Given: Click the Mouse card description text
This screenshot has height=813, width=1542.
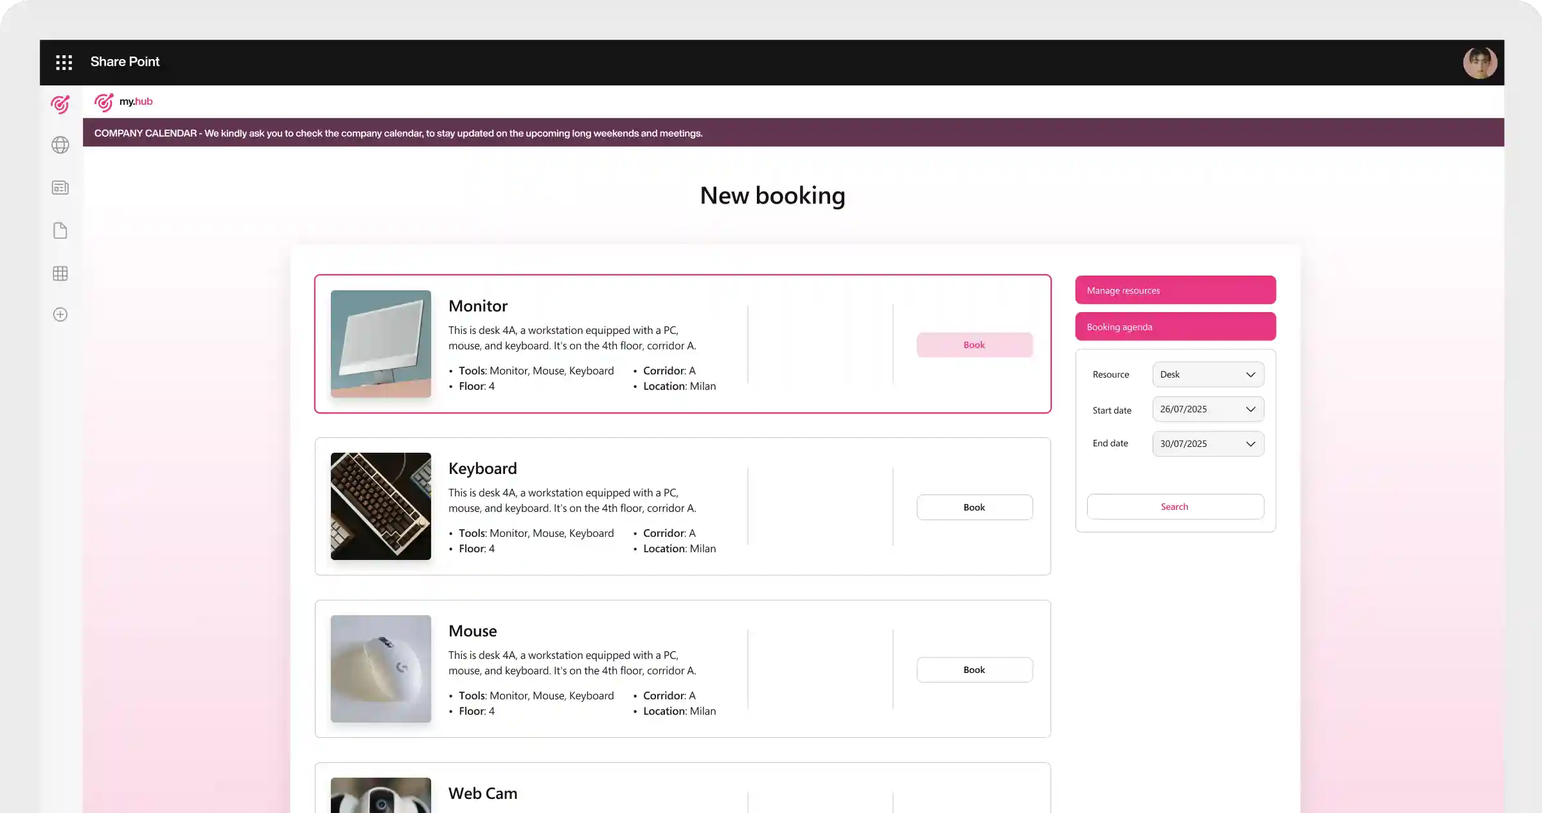Looking at the screenshot, I should tap(572, 663).
